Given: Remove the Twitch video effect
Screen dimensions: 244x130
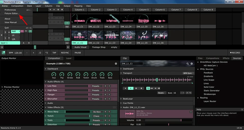Looking at the screenshot, I should tap(109, 116).
